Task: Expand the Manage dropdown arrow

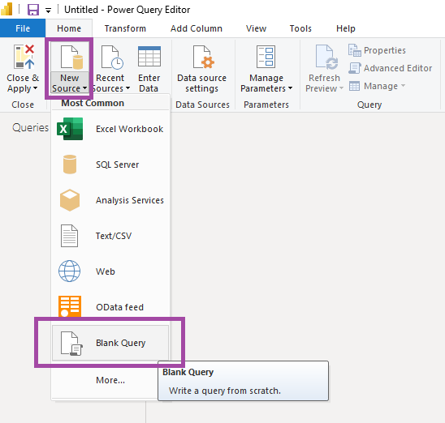Action: (x=403, y=85)
